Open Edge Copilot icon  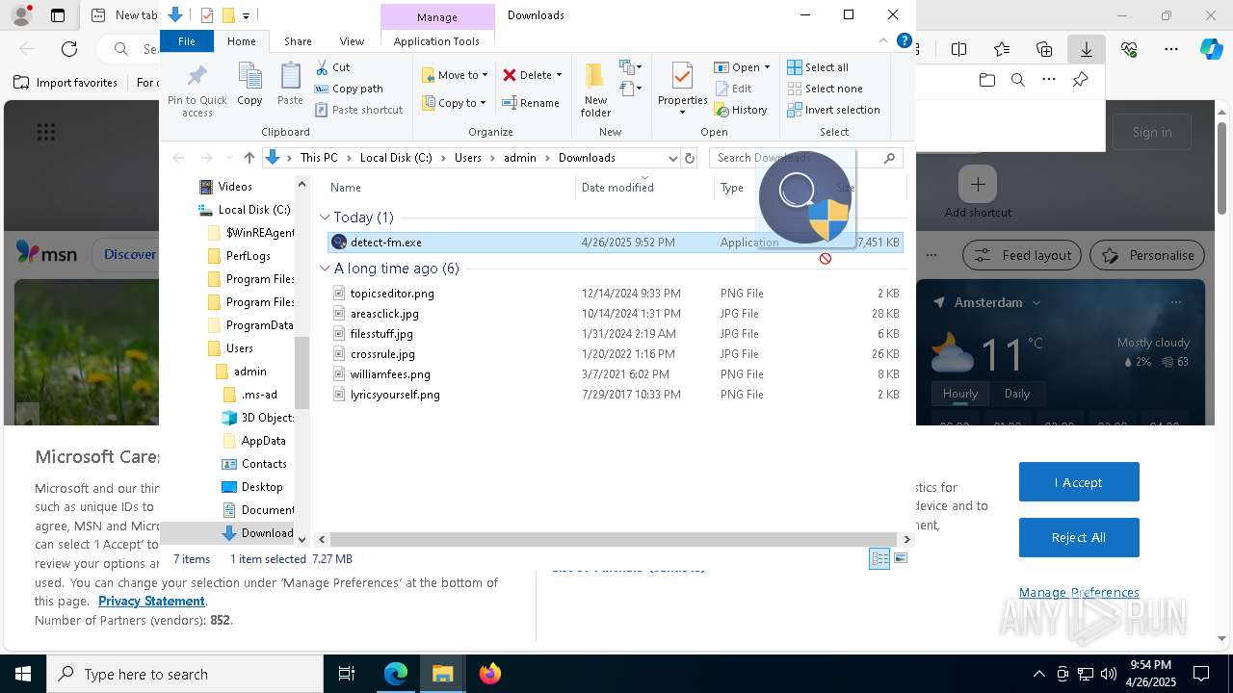pos(1211,49)
